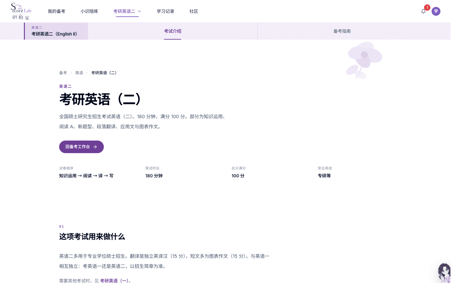Open the user avatar menu
Screen dimensions: 453x283
[436, 11]
